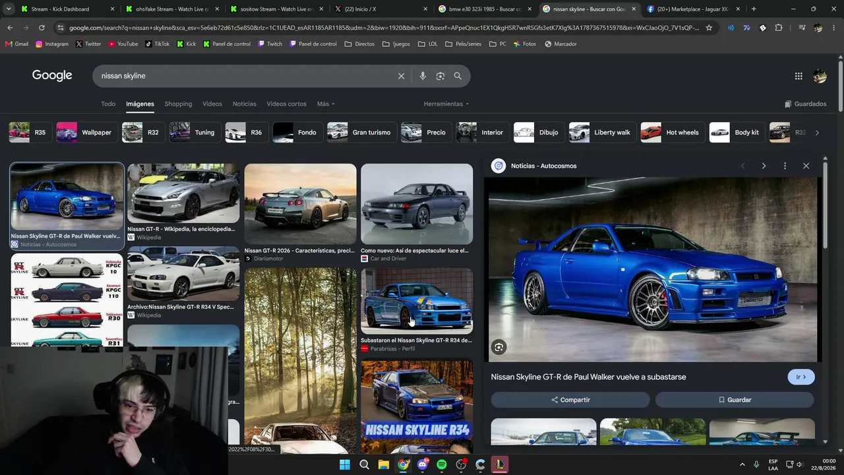Save the image with the Guardar button
Image resolution: width=844 pixels, height=475 pixels.
pos(735,400)
